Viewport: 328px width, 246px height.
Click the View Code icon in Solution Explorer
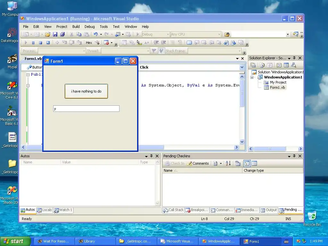click(279, 65)
